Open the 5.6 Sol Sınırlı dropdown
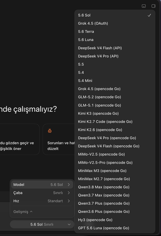 point(42,225)
